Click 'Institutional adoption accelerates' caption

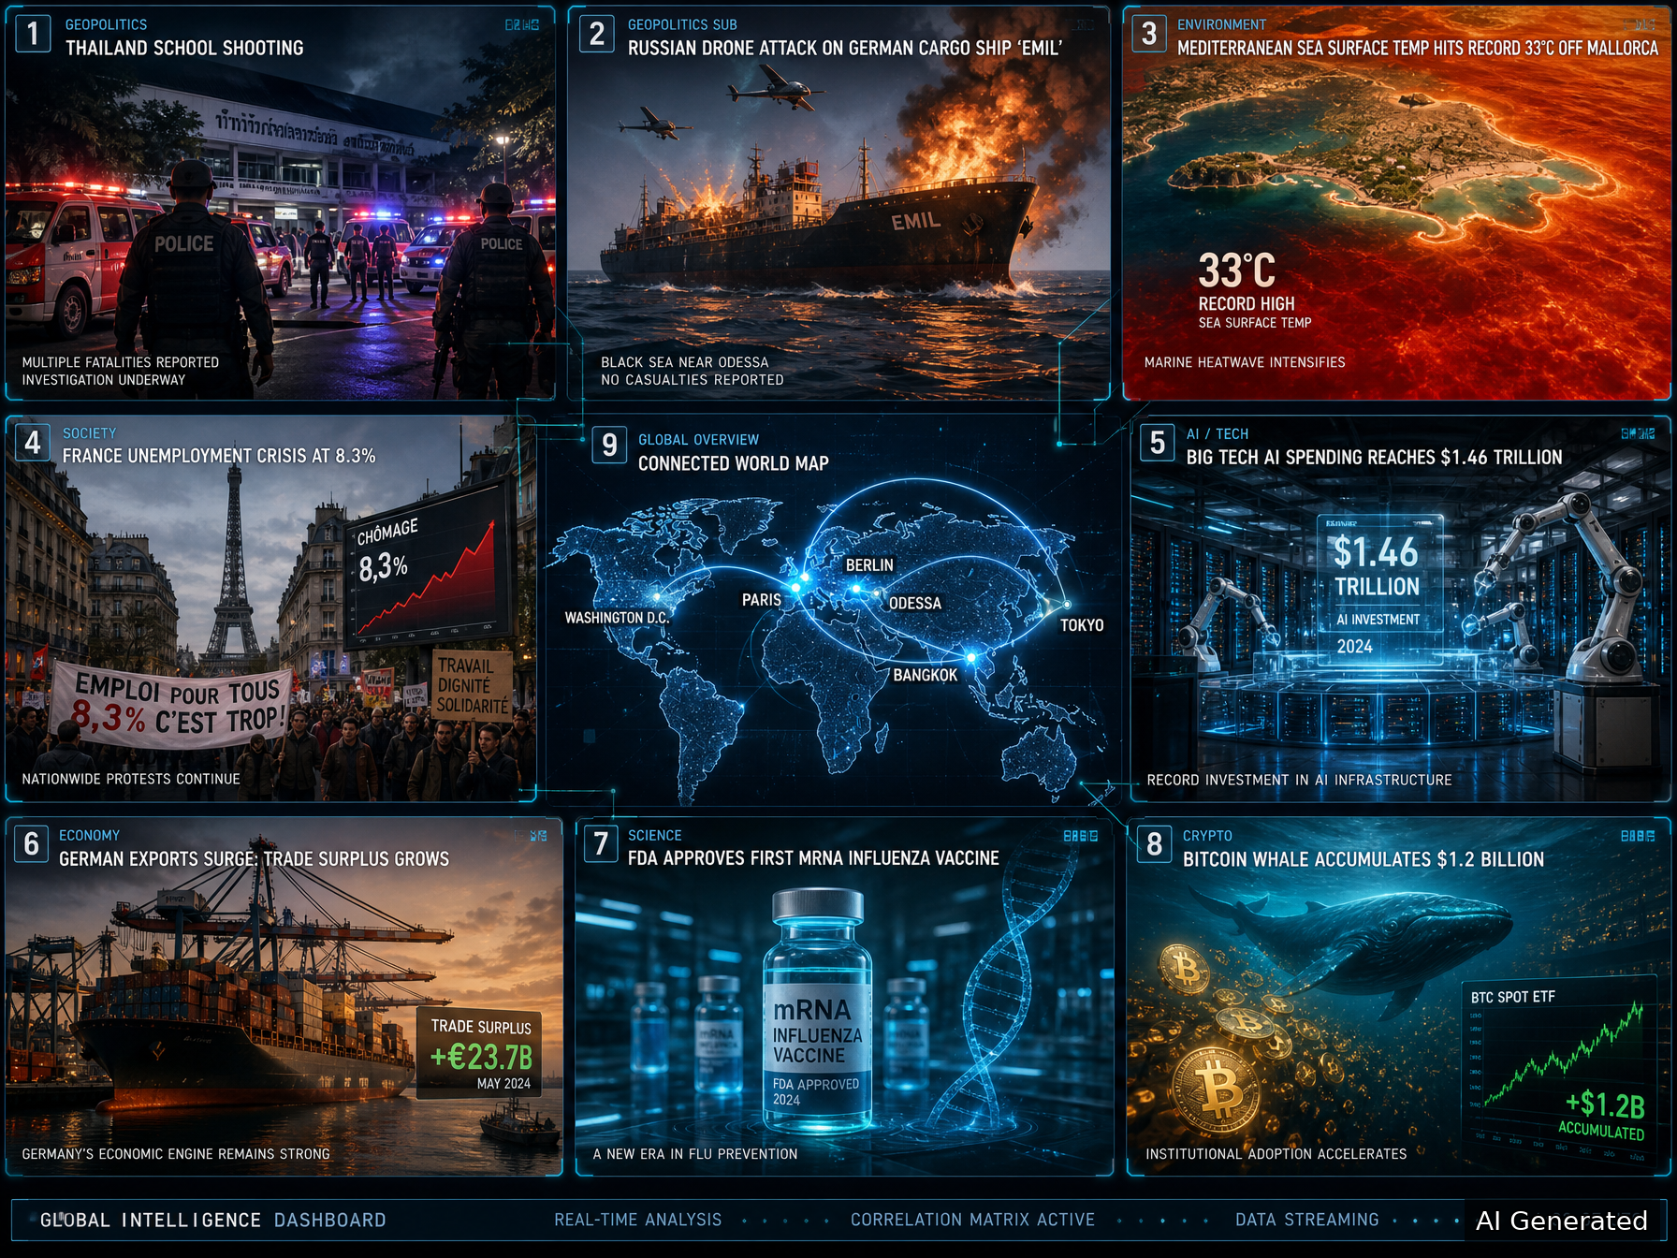point(1276,1154)
